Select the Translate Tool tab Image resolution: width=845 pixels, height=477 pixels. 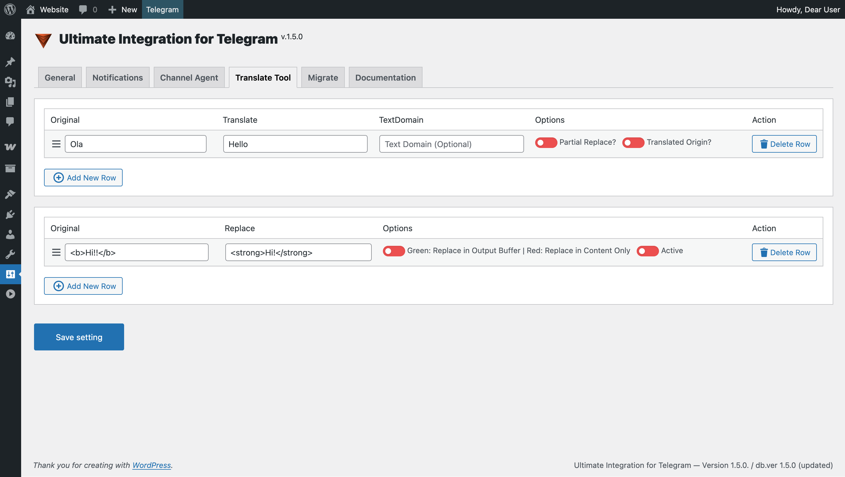[263, 78]
